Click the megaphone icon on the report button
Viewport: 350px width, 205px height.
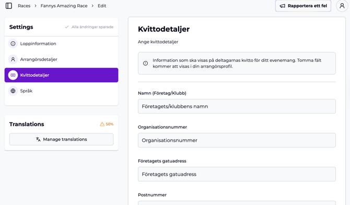pos(283,6)
